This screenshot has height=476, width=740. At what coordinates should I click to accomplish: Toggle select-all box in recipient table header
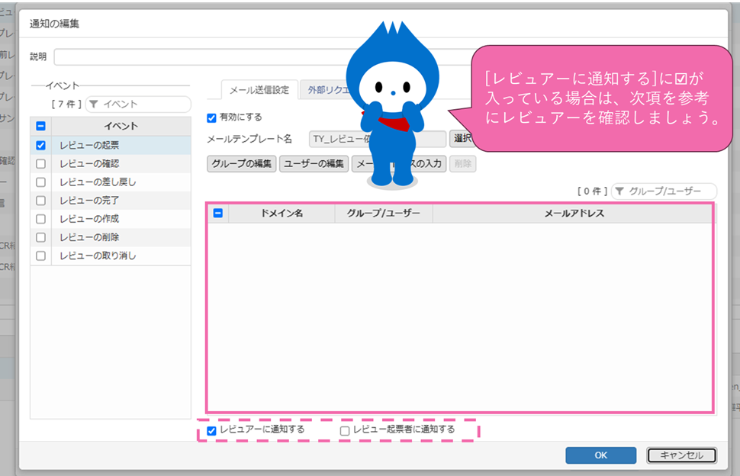point(217,214)
